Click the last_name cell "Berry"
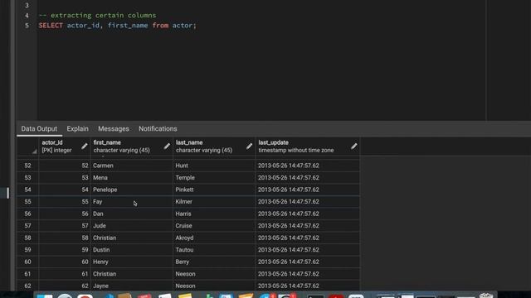The image size is (531, 298). click(214, 262)
